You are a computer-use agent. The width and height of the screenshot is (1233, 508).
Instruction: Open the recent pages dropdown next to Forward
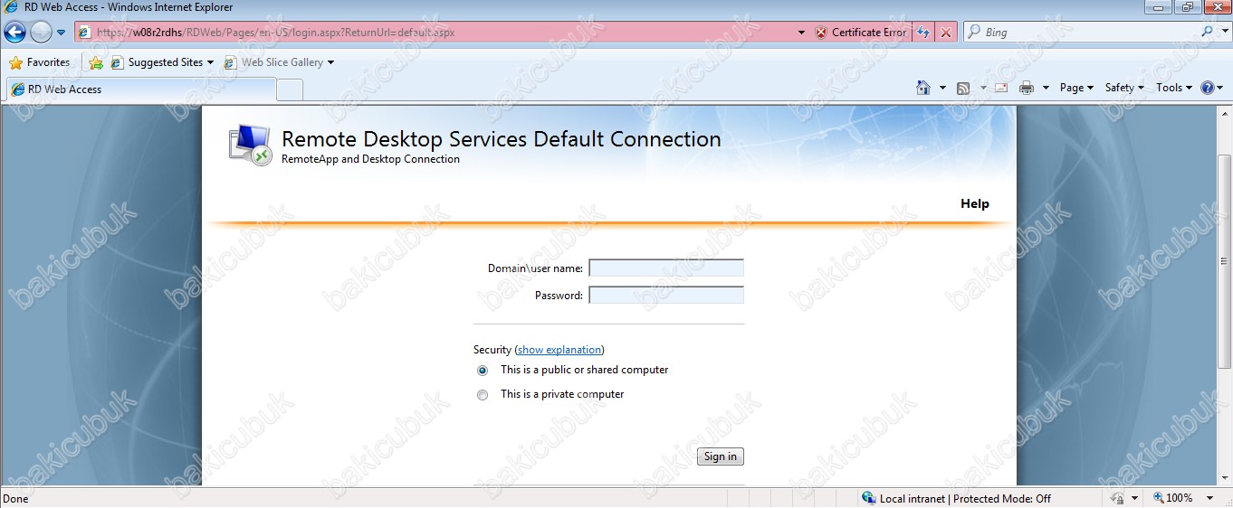pyautogui.click(x=61, y=33)
